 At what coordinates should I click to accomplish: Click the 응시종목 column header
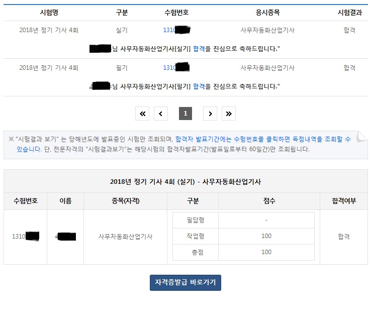click(267, 13)
